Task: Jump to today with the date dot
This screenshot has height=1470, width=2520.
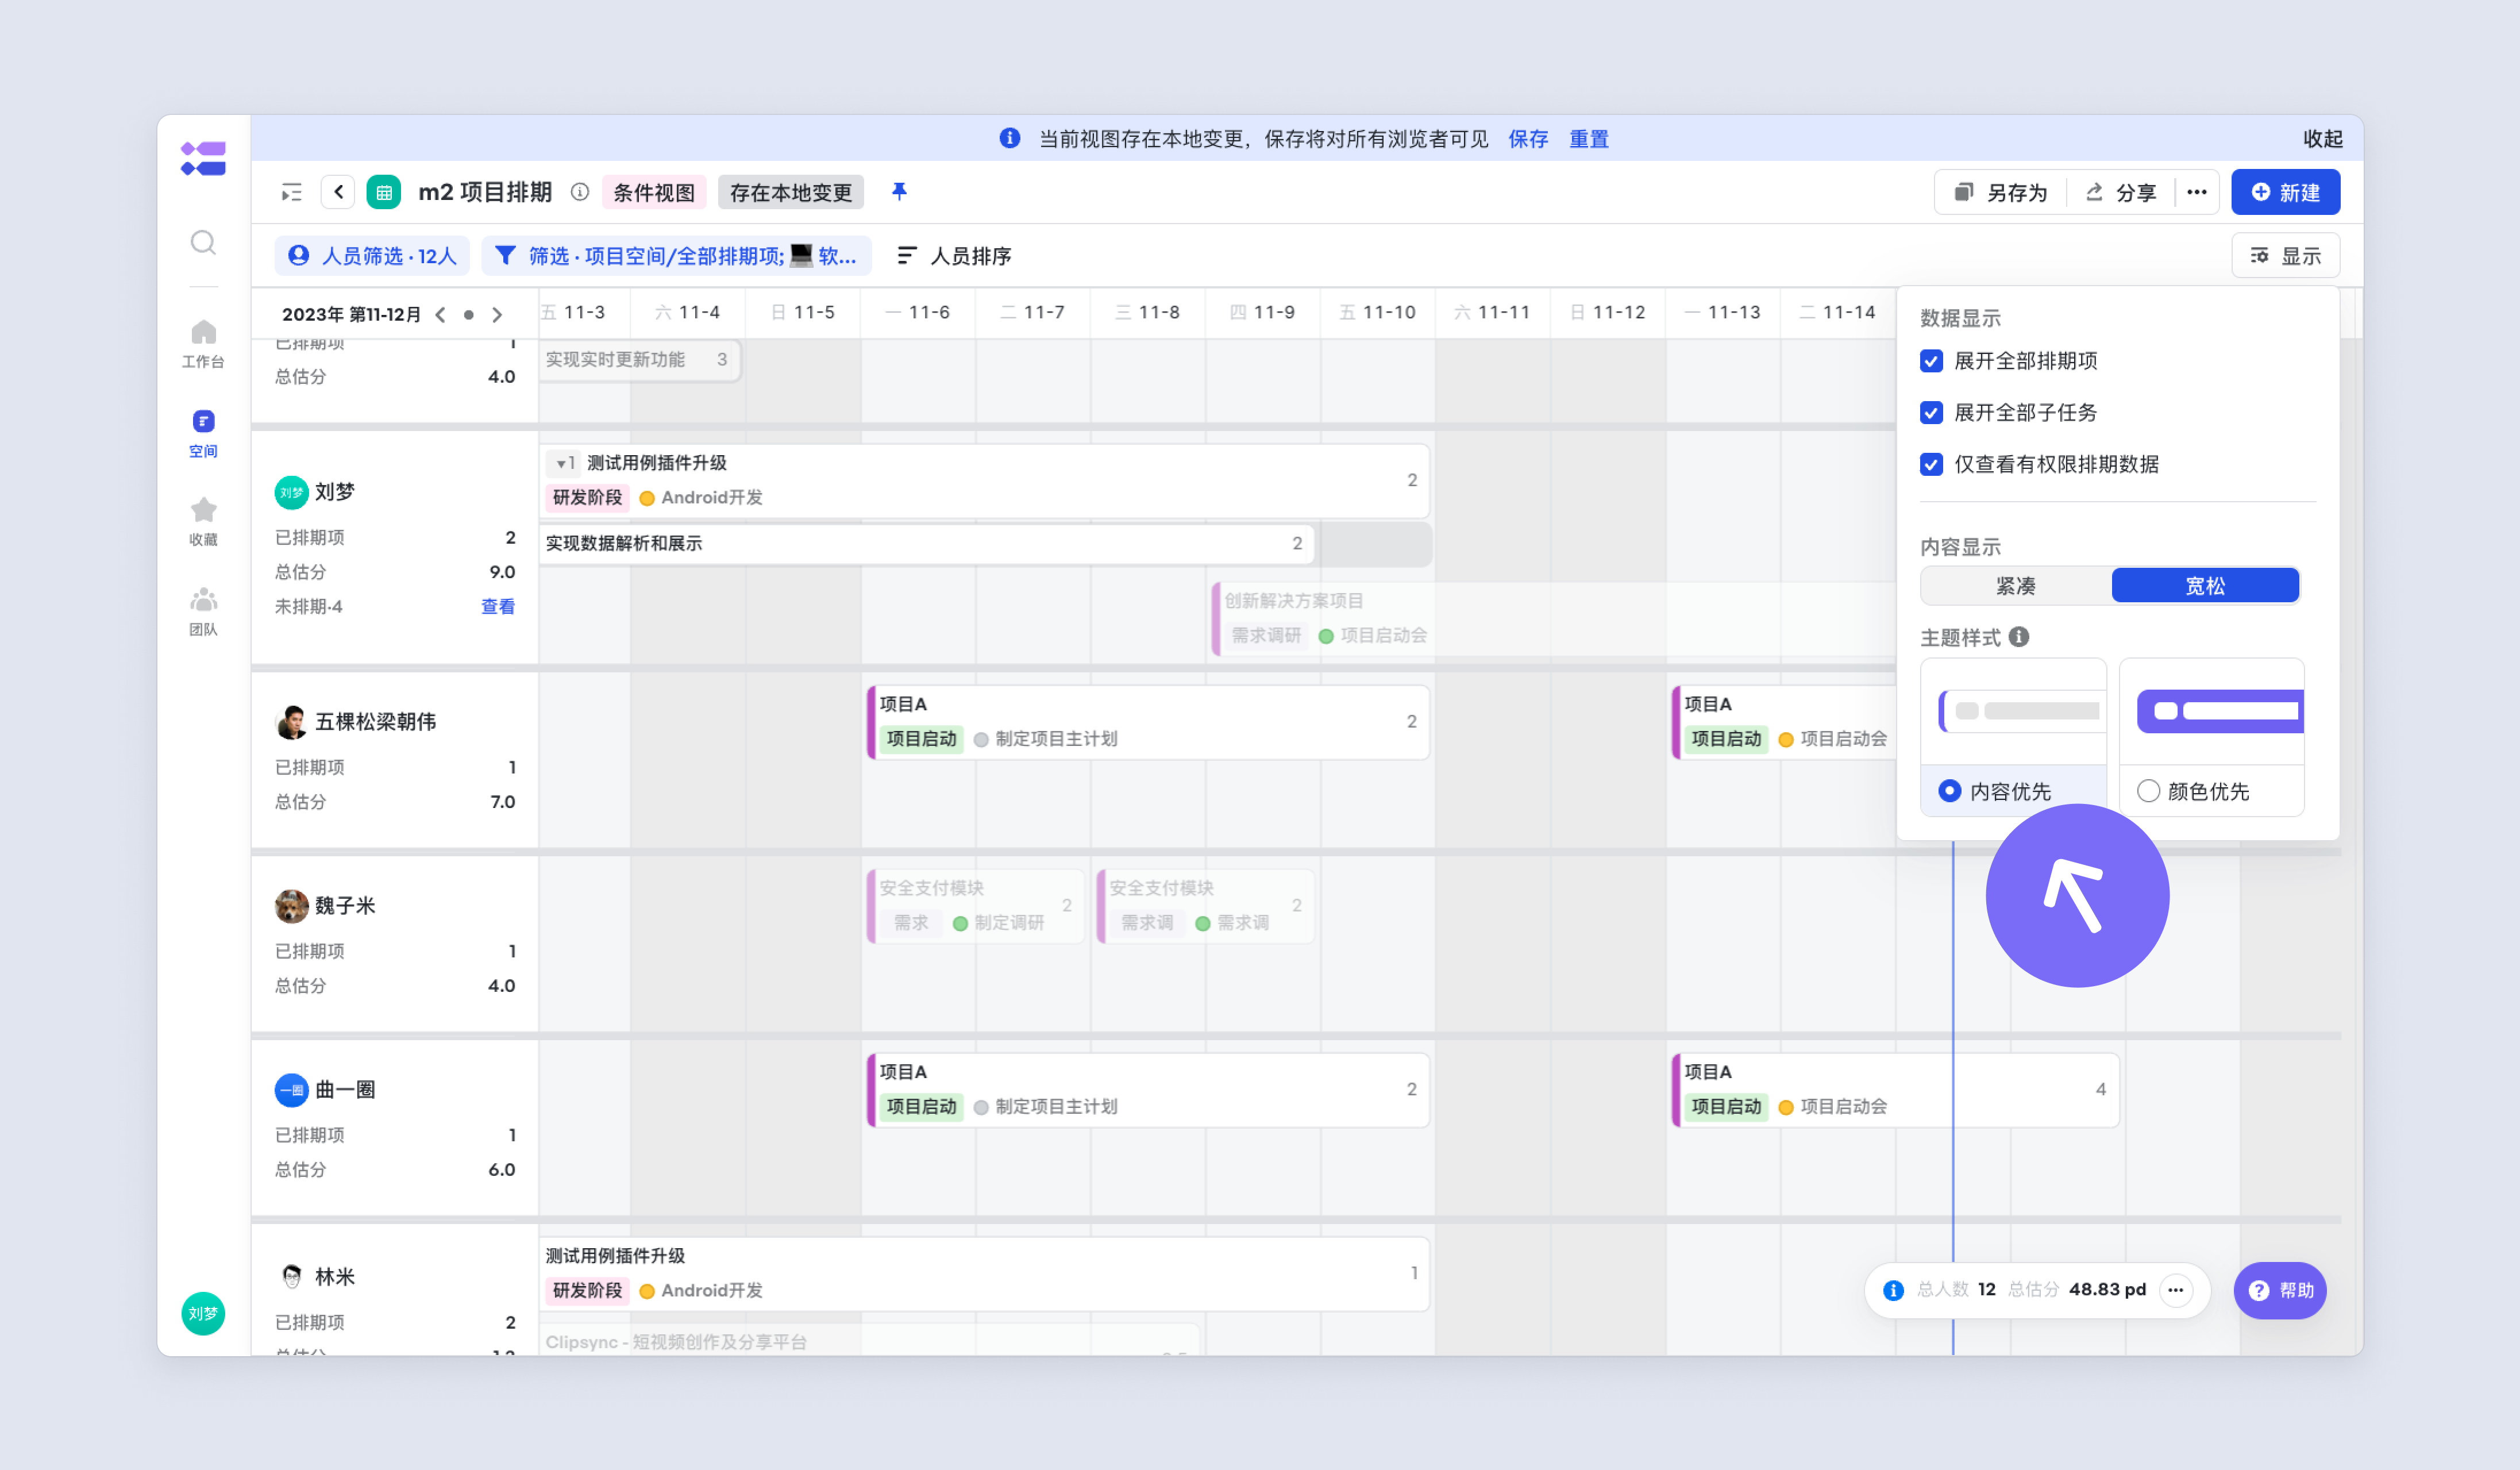Action: point(468,315)
